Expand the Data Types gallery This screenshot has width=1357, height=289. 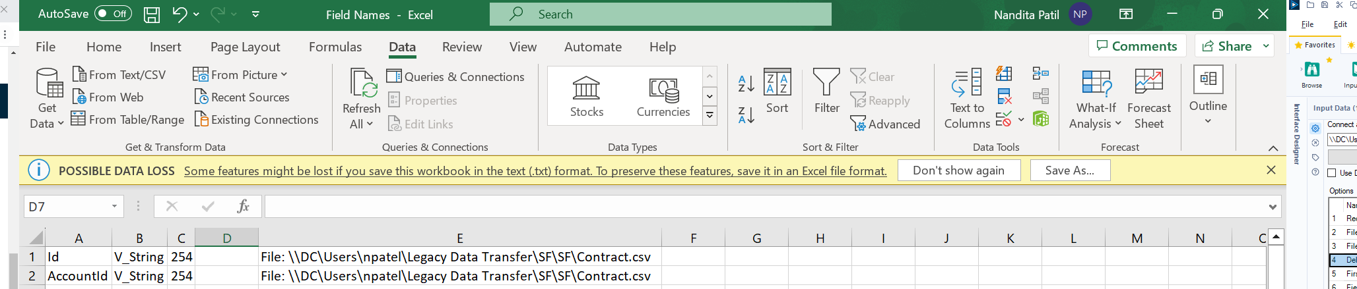710,116
